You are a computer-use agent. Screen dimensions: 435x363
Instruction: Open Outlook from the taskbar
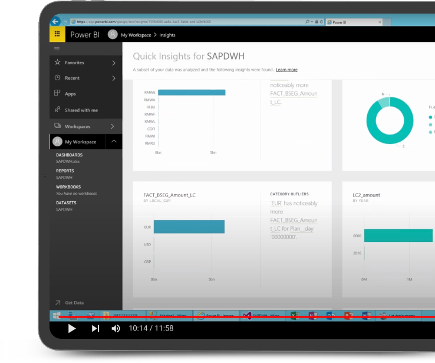[x=331, y=316]
